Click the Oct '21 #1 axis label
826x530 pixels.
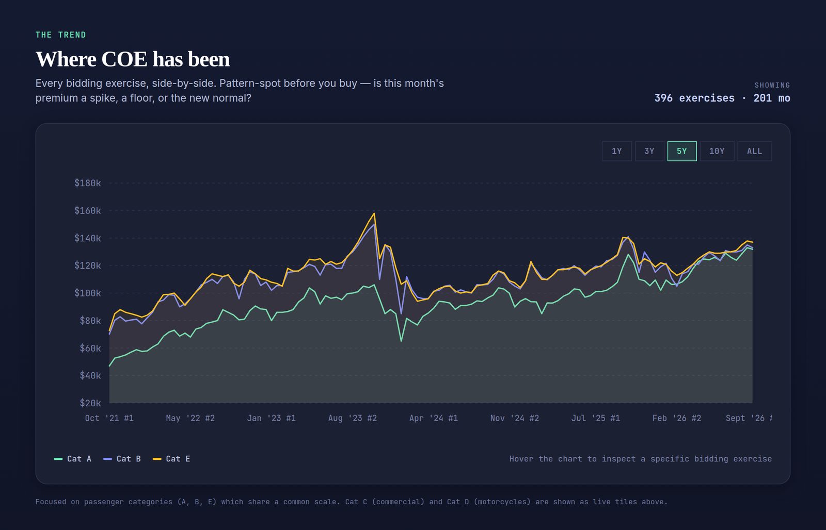pos(109,418)
